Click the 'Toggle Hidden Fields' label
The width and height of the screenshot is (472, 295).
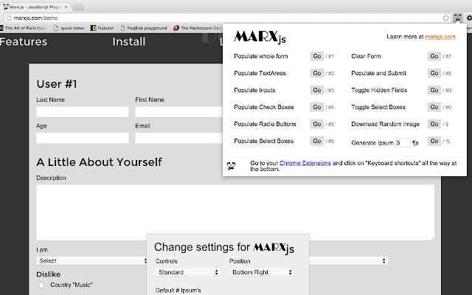point(379,90)
